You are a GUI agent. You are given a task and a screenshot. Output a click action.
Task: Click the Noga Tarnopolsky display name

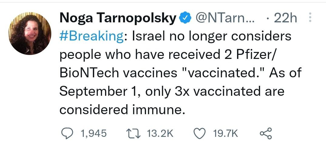click(x=118, y=18)
